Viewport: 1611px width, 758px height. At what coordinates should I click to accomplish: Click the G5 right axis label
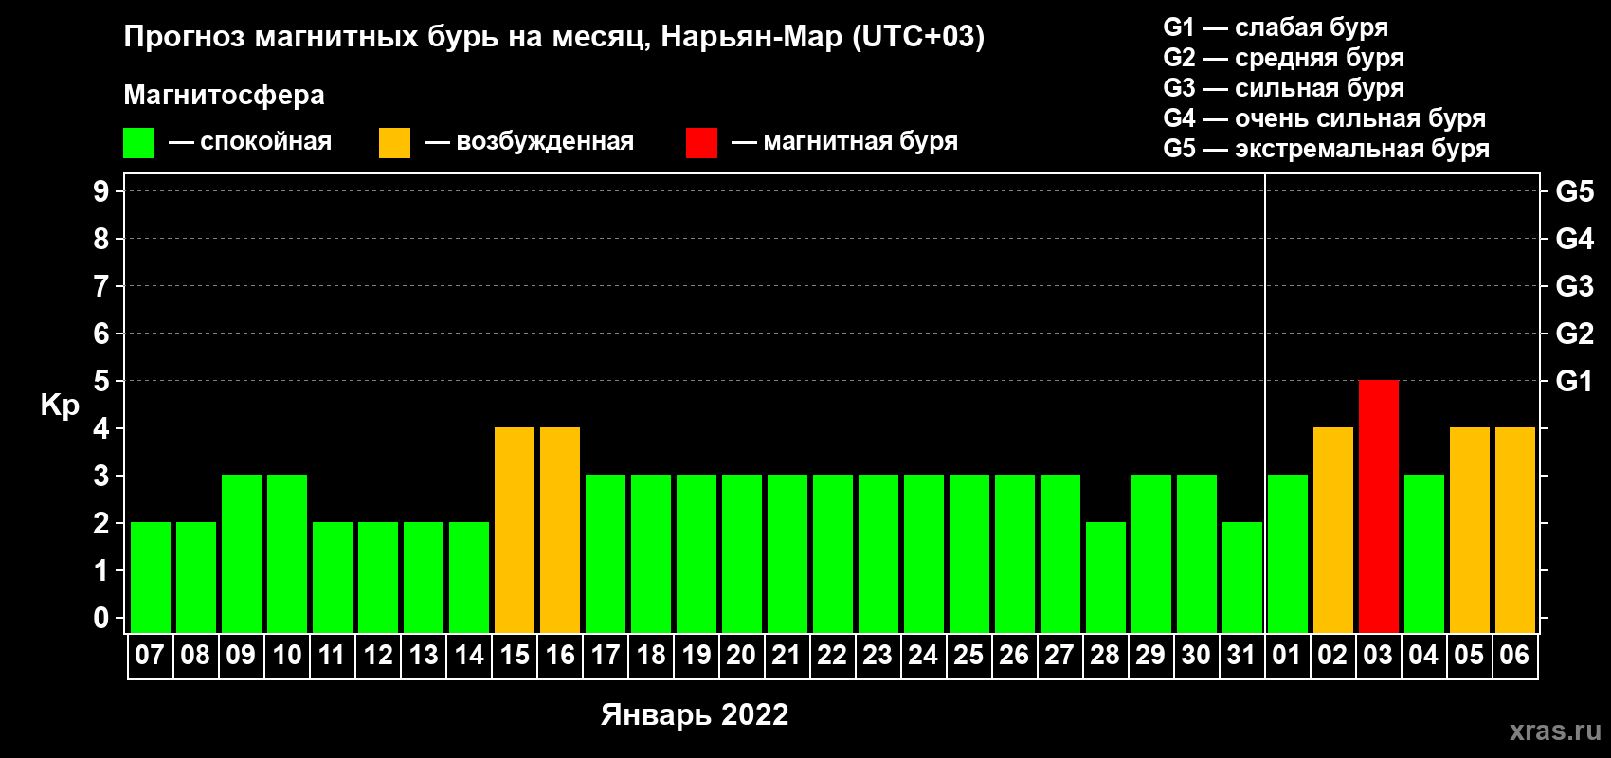tap(1575, 191)
